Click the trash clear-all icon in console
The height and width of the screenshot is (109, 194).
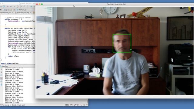[2, 84]
